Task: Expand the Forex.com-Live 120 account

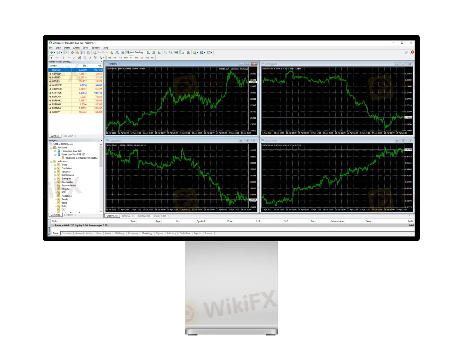Action: [55, 151]
